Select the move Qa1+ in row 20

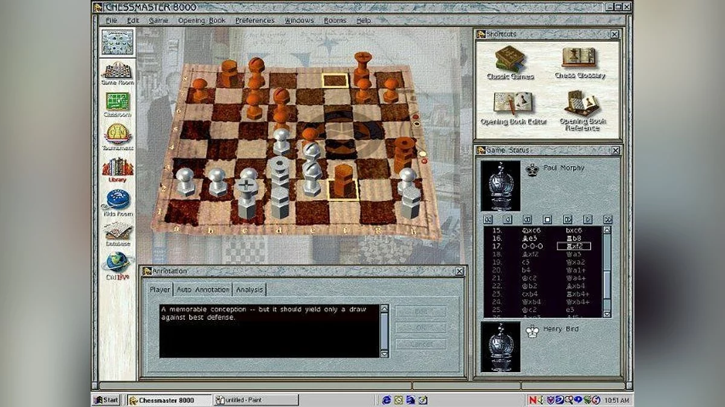[575, 270]
